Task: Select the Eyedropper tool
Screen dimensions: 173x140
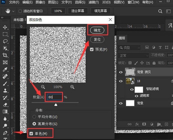Action: pos(5,69)
